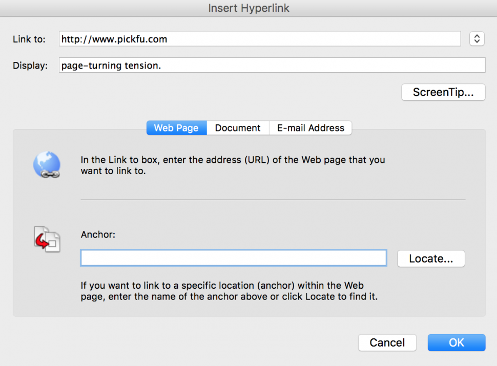The width and height of the screenshot is (497, 366).
Task: Cancel the Insert Hyperlink dialog
Action: 387,342
